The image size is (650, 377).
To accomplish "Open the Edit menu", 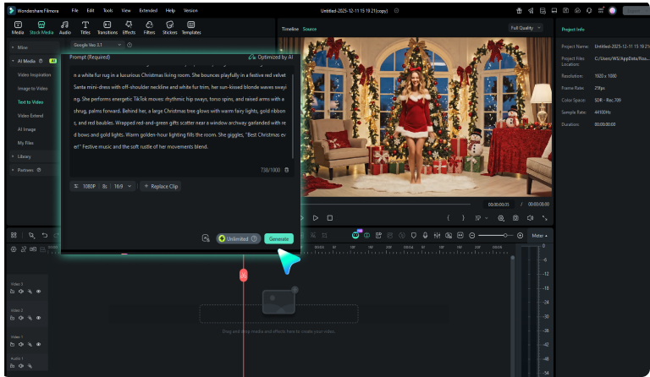I will 91,10.
